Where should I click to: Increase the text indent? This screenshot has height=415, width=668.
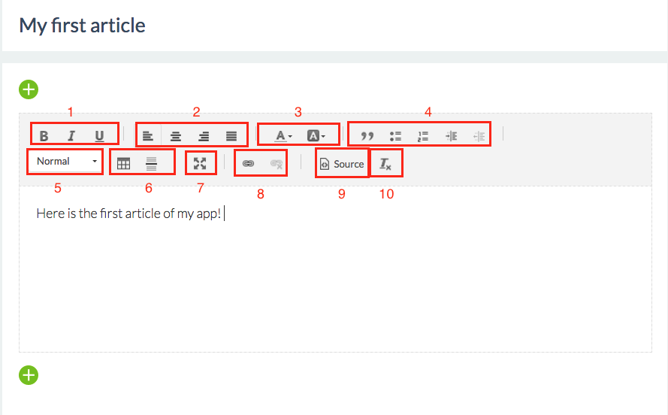point(451,136)
